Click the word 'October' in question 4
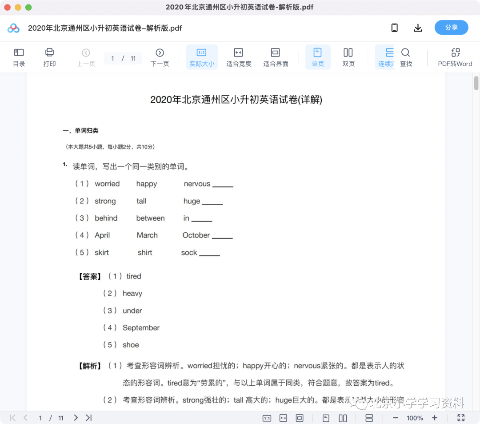This screenshot has width=480, height=424. [x=196, y=235]
